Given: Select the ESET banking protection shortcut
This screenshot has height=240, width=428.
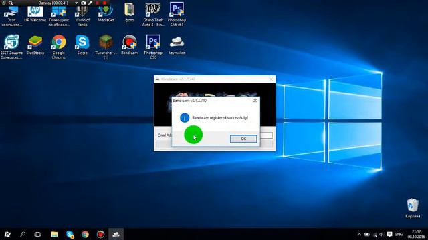Looking at the screenshot, I should click(x=11, y=46).
